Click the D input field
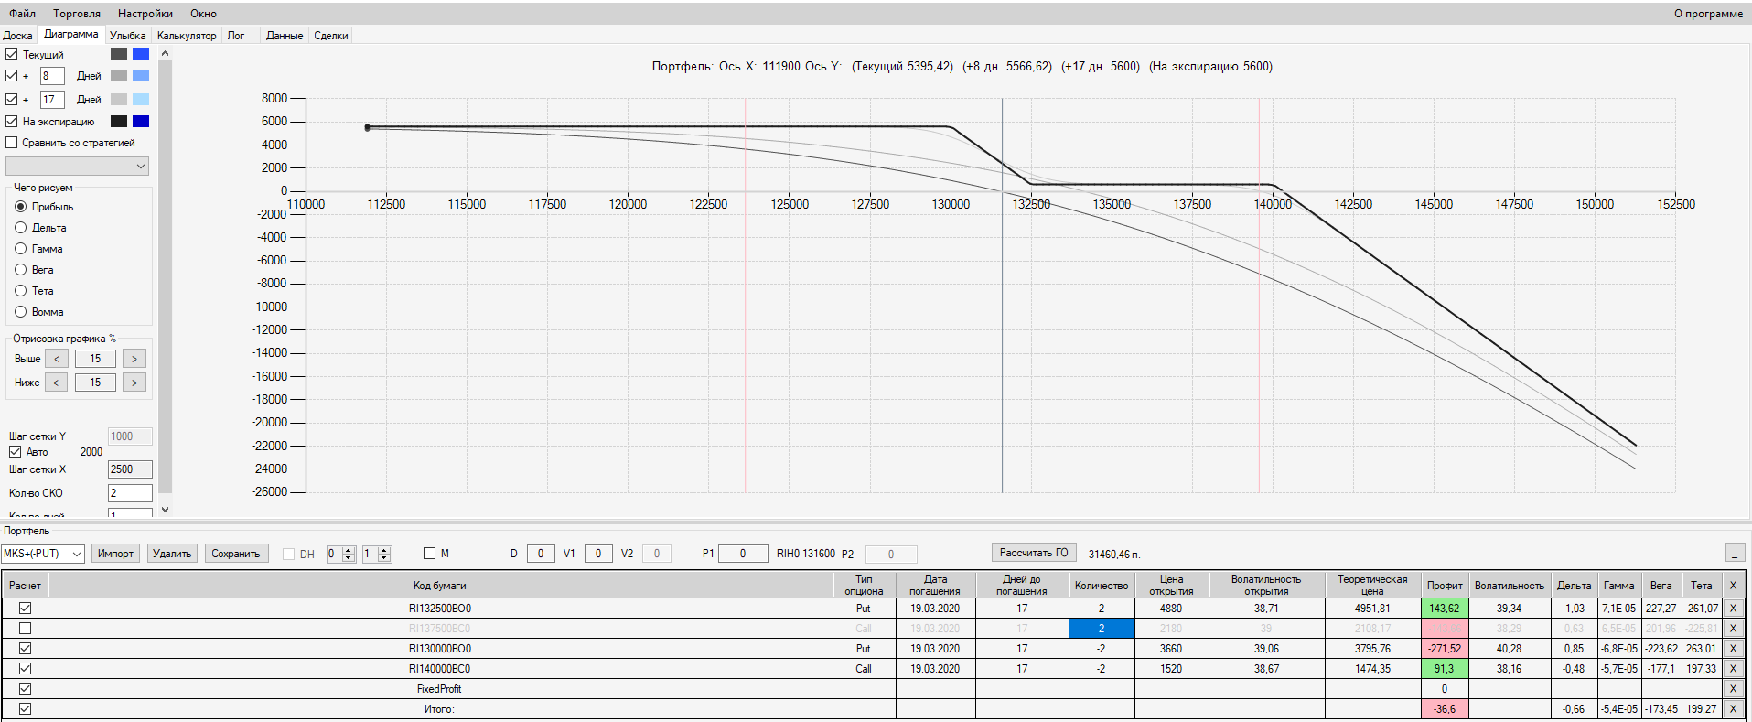1752x722 pixels. coord(541,554)
